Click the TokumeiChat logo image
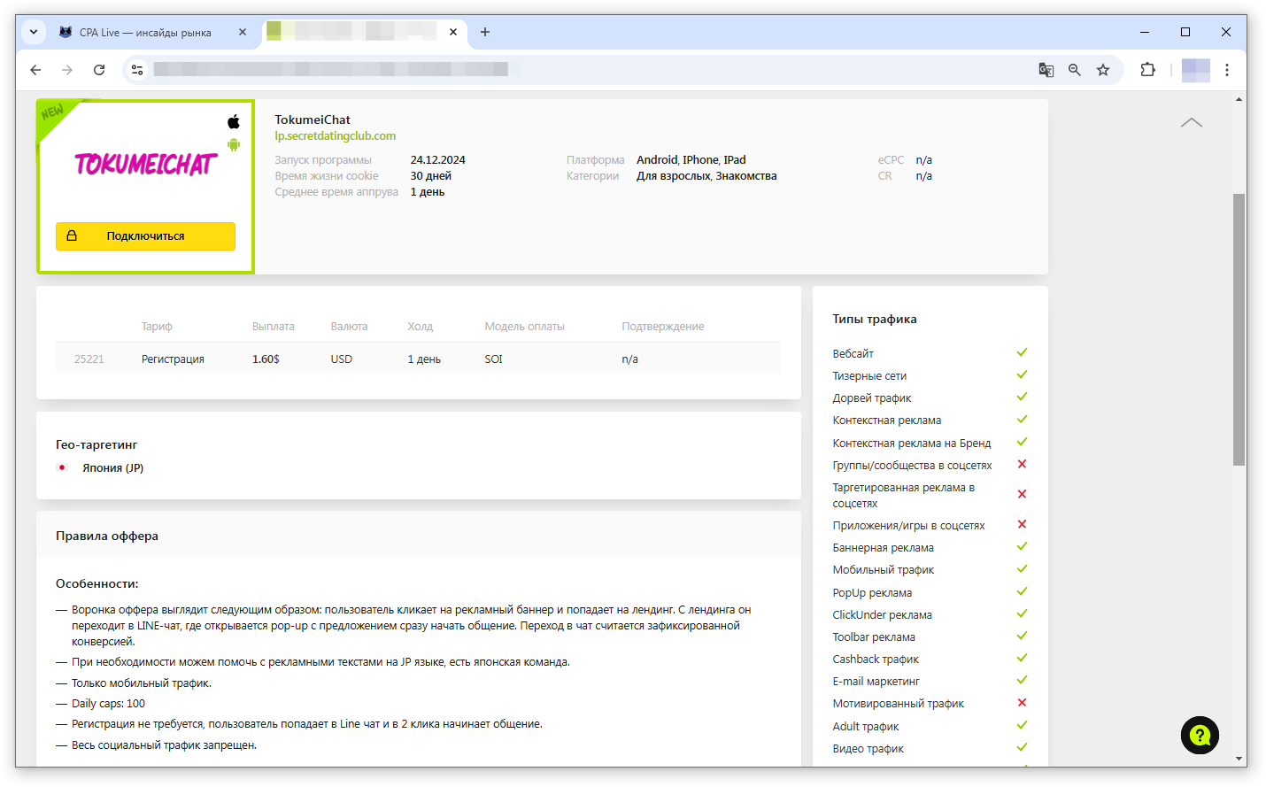The width and height of the screenshot is (1266, 787). [145, 165]
